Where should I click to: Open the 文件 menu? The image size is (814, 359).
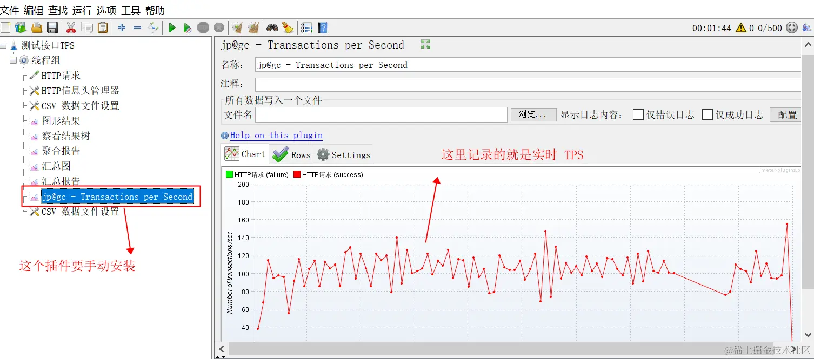coord(10,10)
